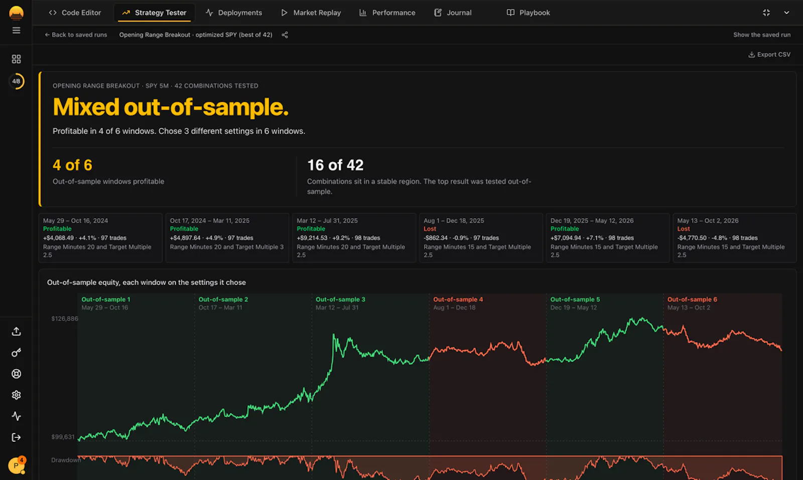
Task: Click the $126,886 axis value
Action: pos(65,318)
